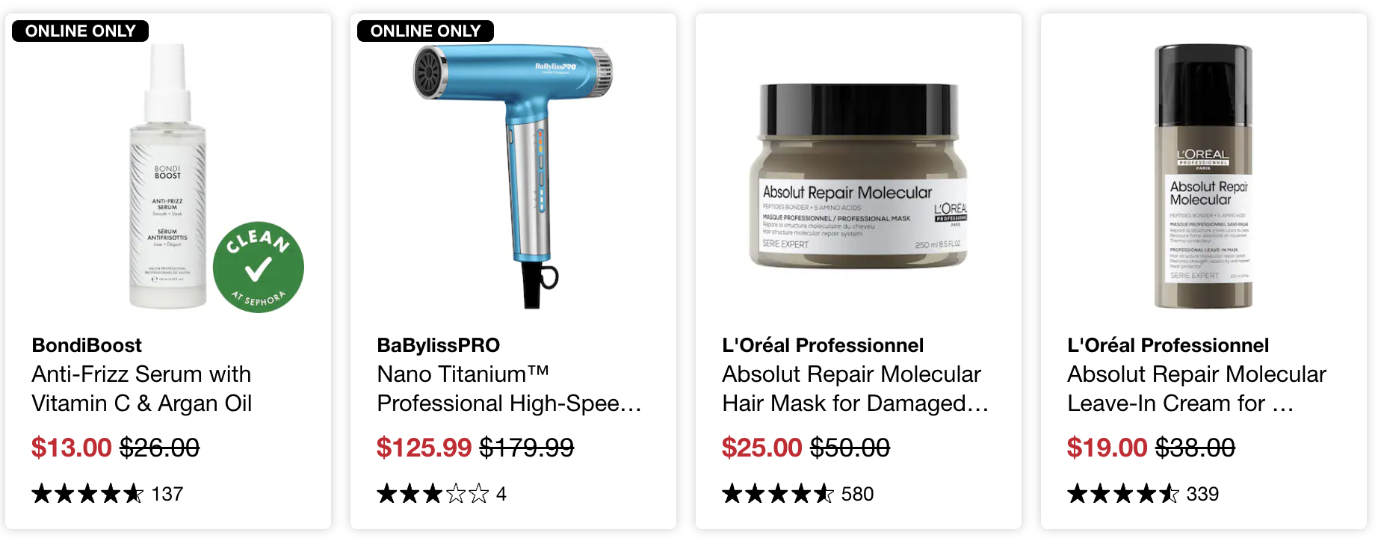The width and height of the screenshot is (1381, 538).
Task: Click the star rating with 339 reviews
Action: tap(1143, 494)
